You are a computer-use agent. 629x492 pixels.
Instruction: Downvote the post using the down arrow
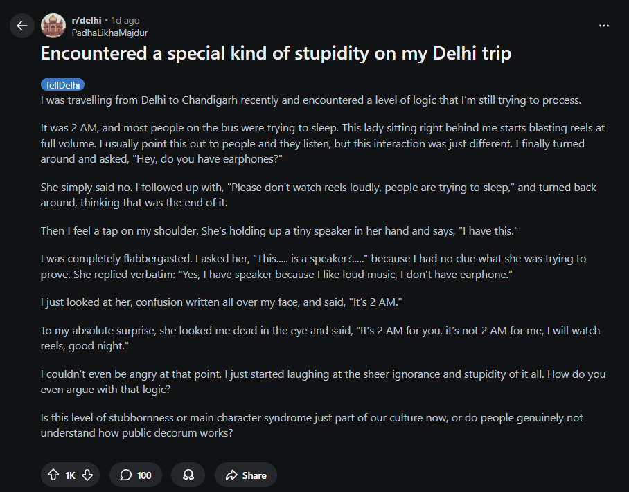point(87,475)
